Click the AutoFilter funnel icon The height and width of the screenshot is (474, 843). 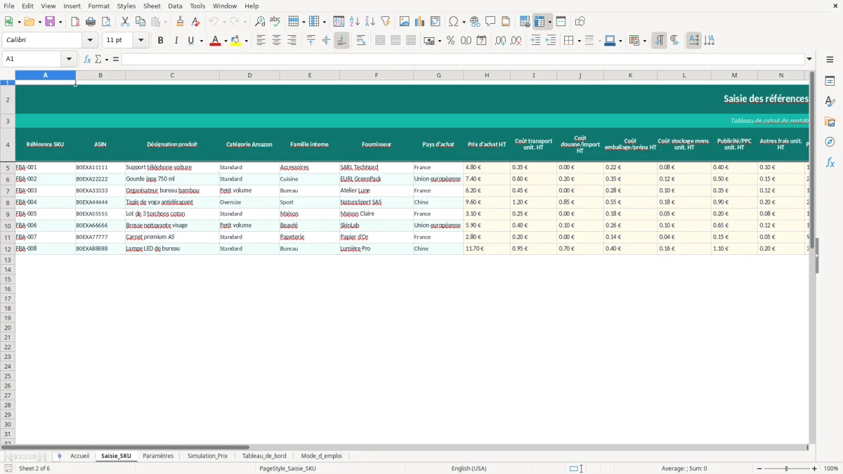pyautogui.click(x=386, y=22)
